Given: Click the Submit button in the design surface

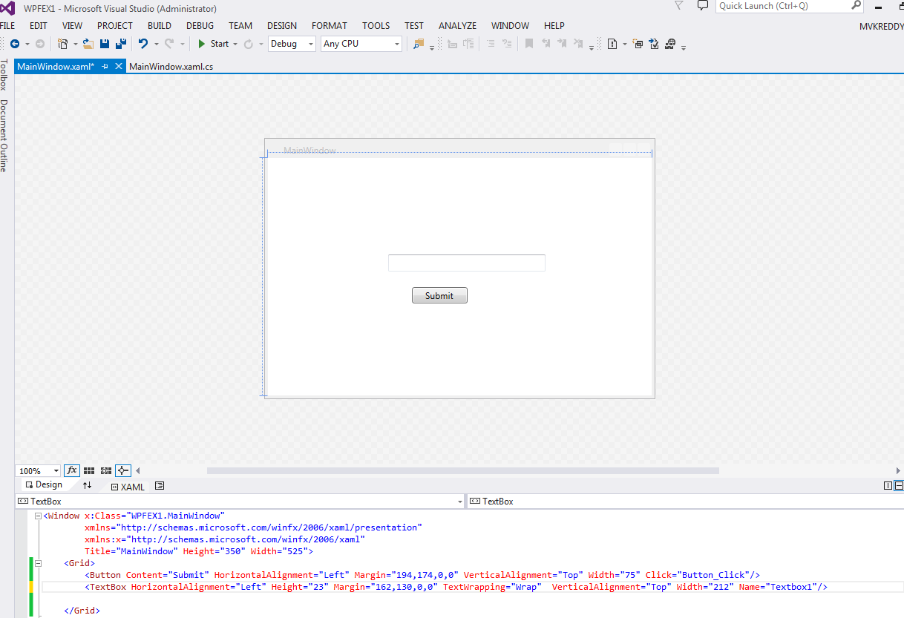Looking at the screenshot, I should click(x=439, y=295).
